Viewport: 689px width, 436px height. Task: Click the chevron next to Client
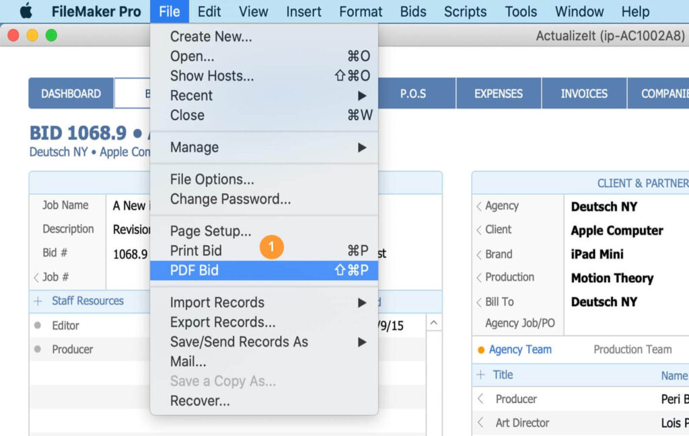[479, 230]
